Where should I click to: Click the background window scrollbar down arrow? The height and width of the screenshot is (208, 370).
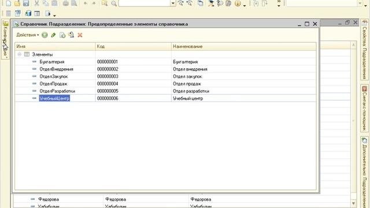pyautogui.click(x=353, y=203)
